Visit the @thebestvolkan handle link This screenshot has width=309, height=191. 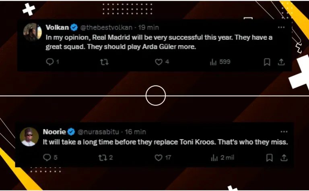pyautogui.click(x=106, y=27)
